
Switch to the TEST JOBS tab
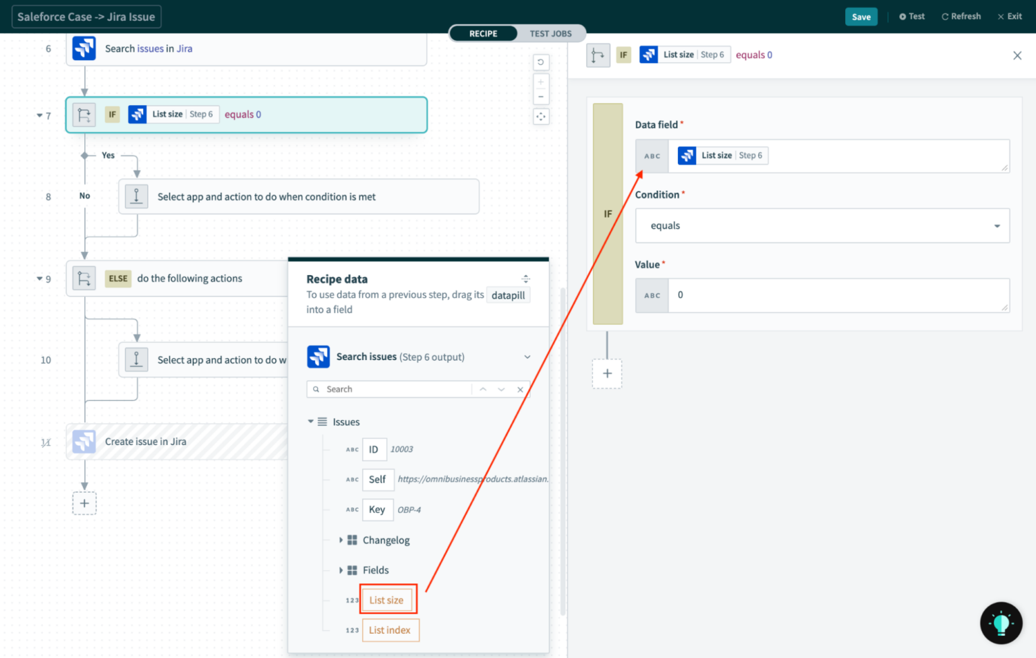click(550, 33)
